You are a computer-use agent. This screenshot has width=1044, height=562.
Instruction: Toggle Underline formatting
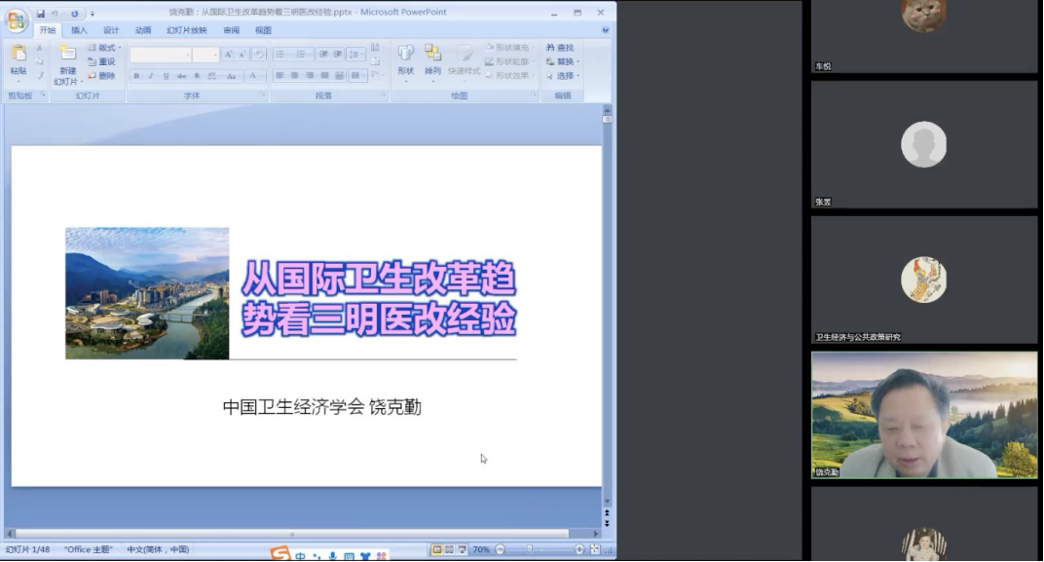coord(166,76)
